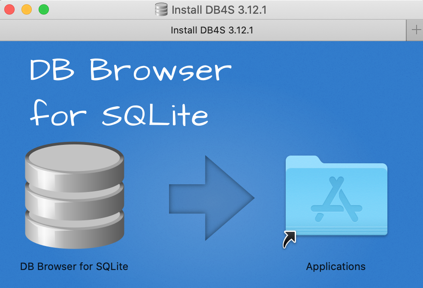Click the window title "Install DB4S 3.12.1"
This screenshot has height=288, width=423.
pyautogui.click(x=219, y=10)
